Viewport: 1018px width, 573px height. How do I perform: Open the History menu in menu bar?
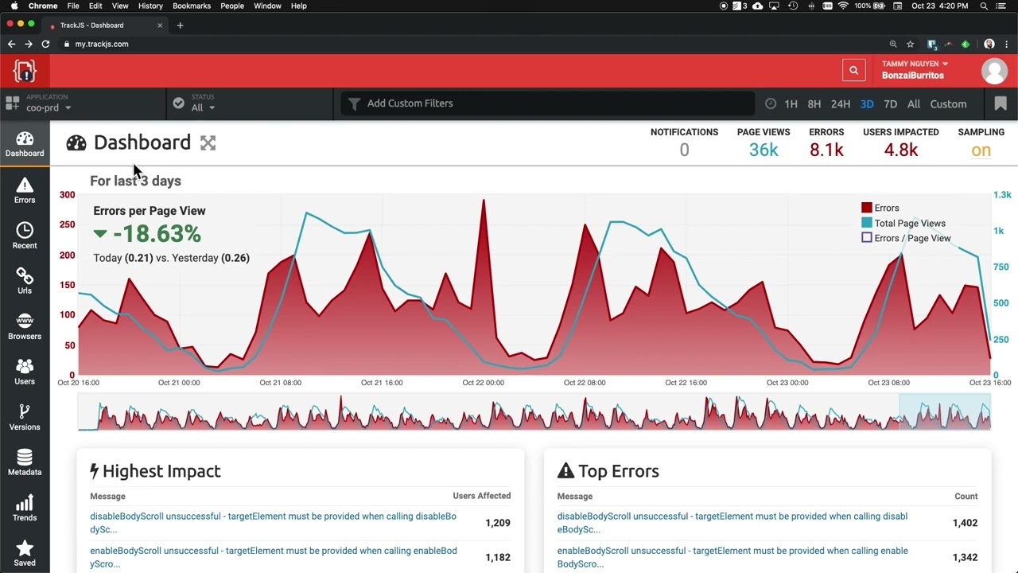tap(150, 6)
